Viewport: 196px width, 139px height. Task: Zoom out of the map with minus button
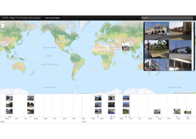(x=3, y=26)
